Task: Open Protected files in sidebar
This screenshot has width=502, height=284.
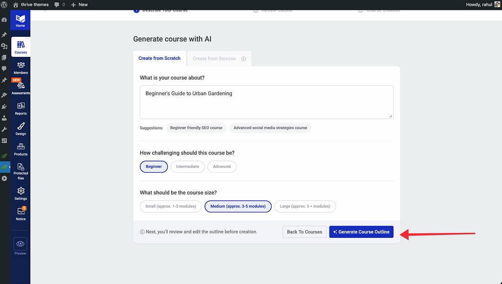Action: 21,171
